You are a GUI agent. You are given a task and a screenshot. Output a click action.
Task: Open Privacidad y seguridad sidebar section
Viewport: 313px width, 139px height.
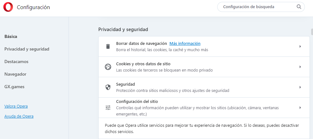pyautogui.click(x=27, y=49)
